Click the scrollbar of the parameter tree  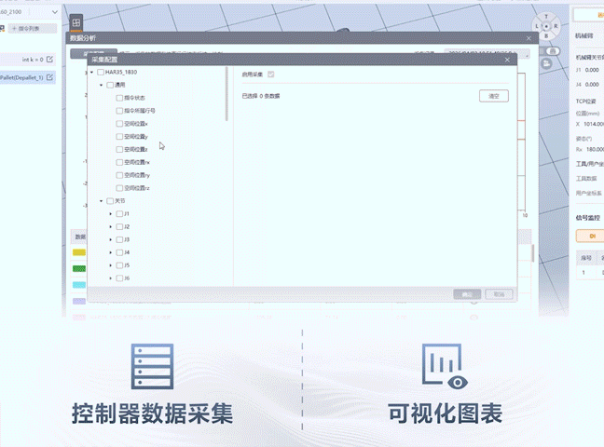[x=226, y=94]
